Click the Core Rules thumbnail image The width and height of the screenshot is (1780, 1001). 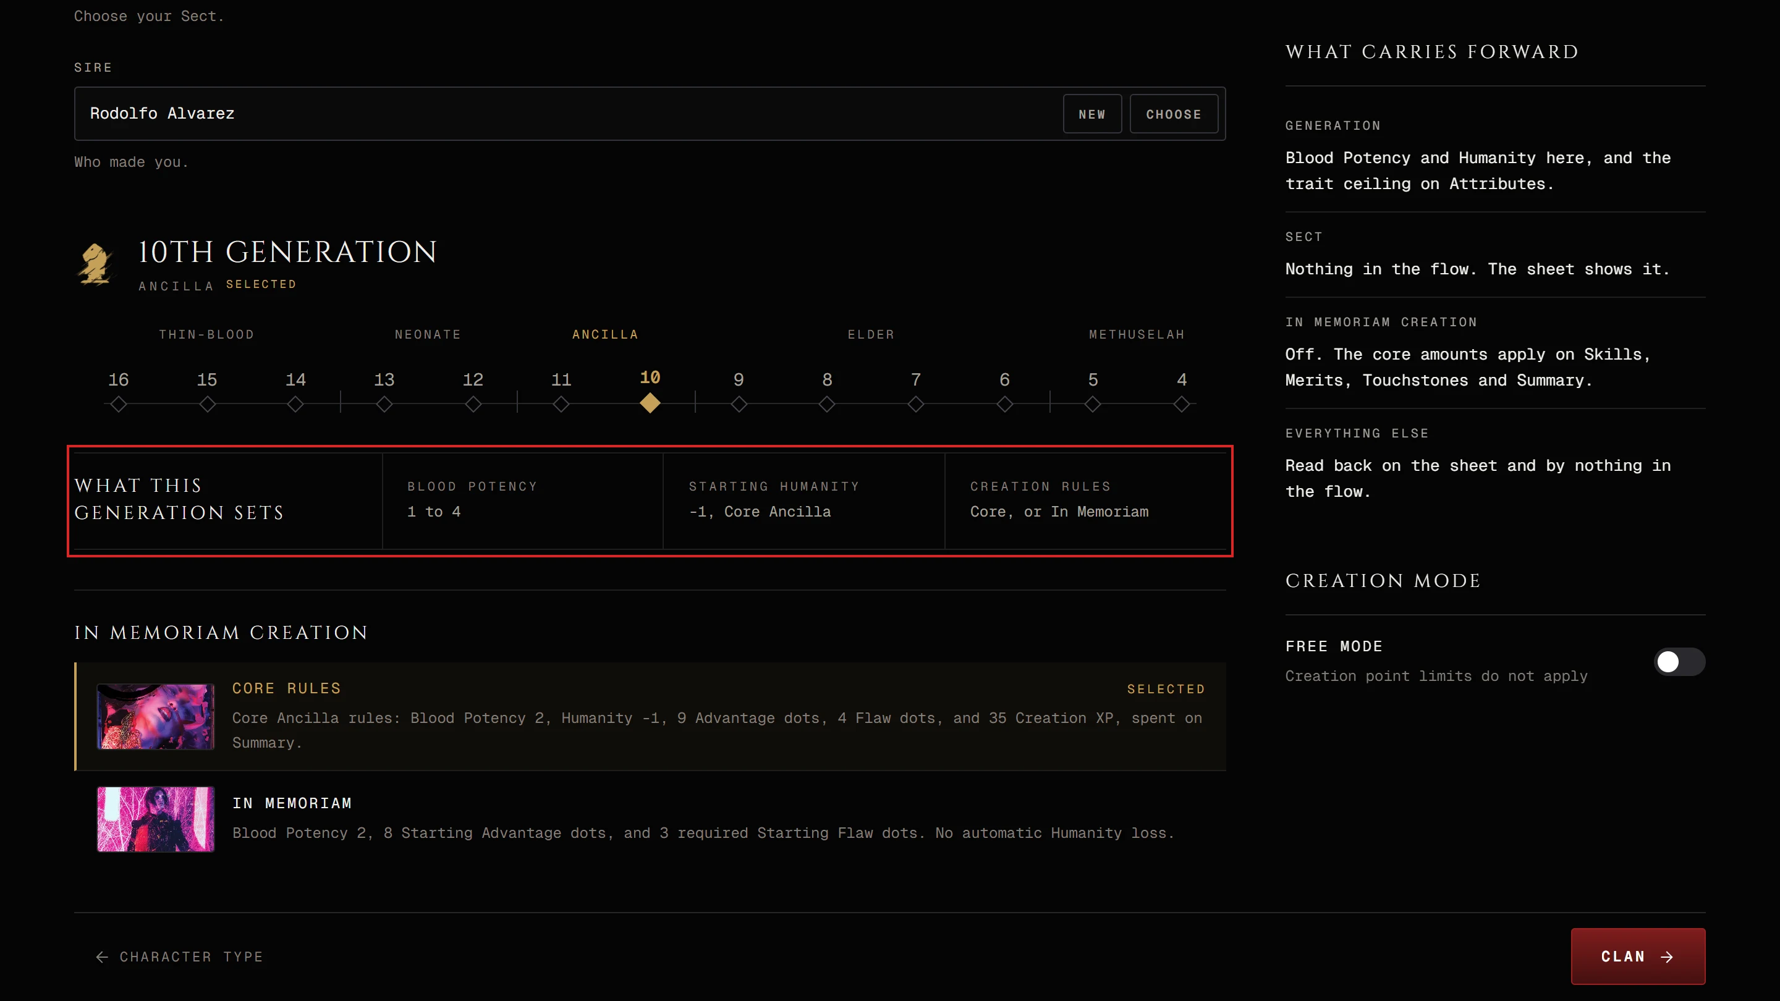(x=156, y=716)
